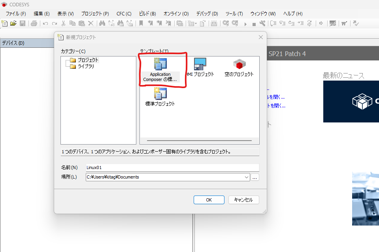Screen dimensions: 379x252
Task: Click the Stop square icon
Action: (x=254, y=24)
